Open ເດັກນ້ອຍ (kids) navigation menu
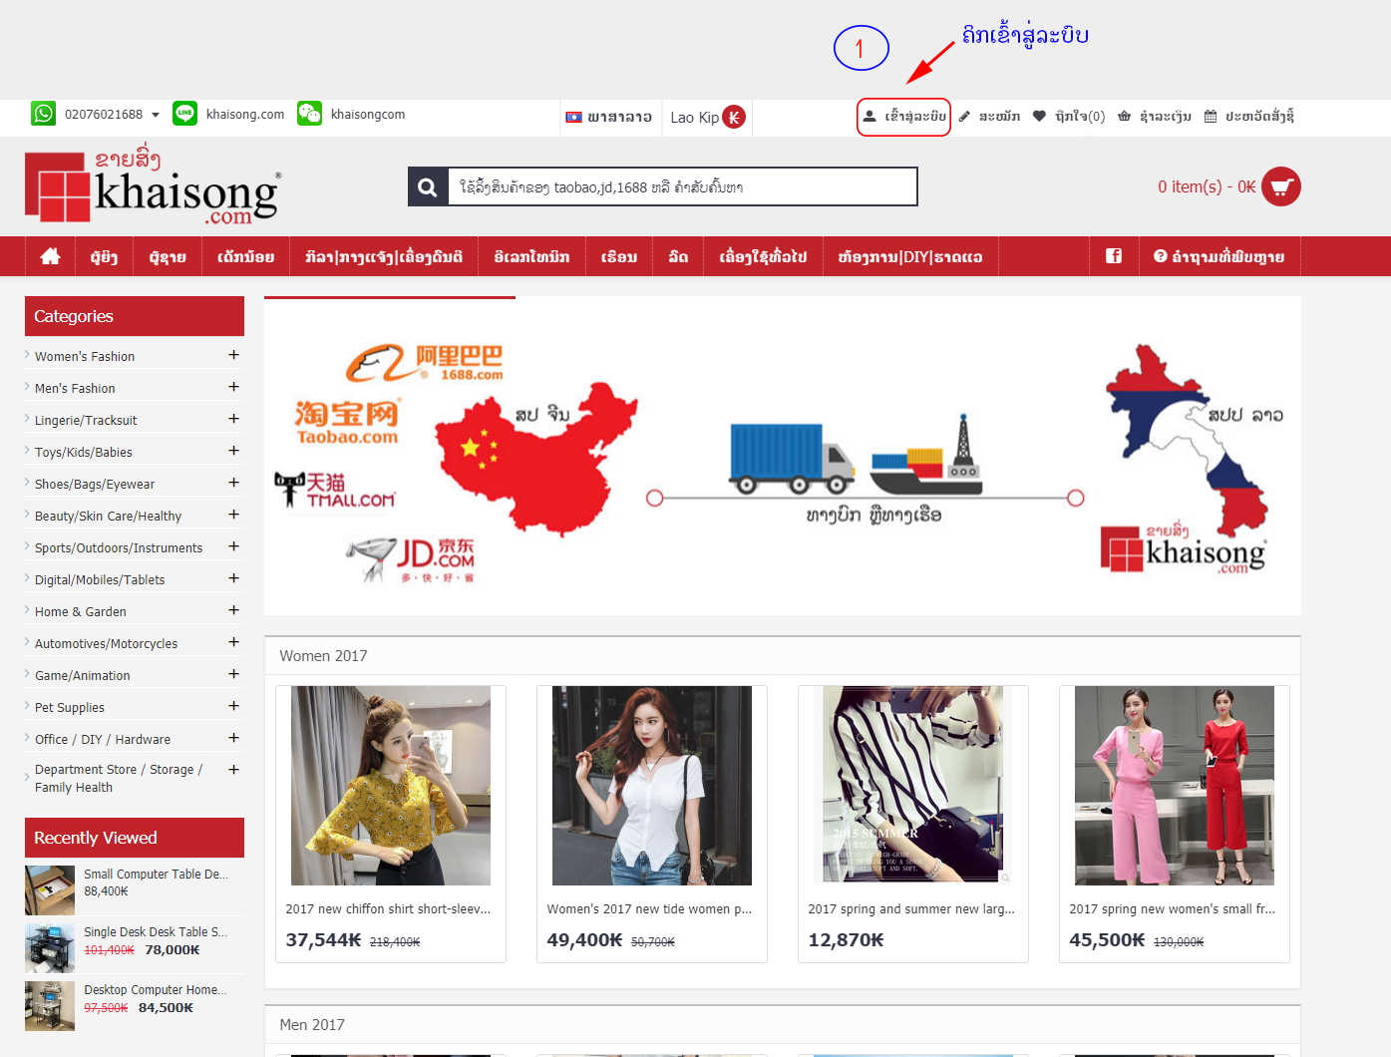1391x1057 pixels. click(245, 256)
